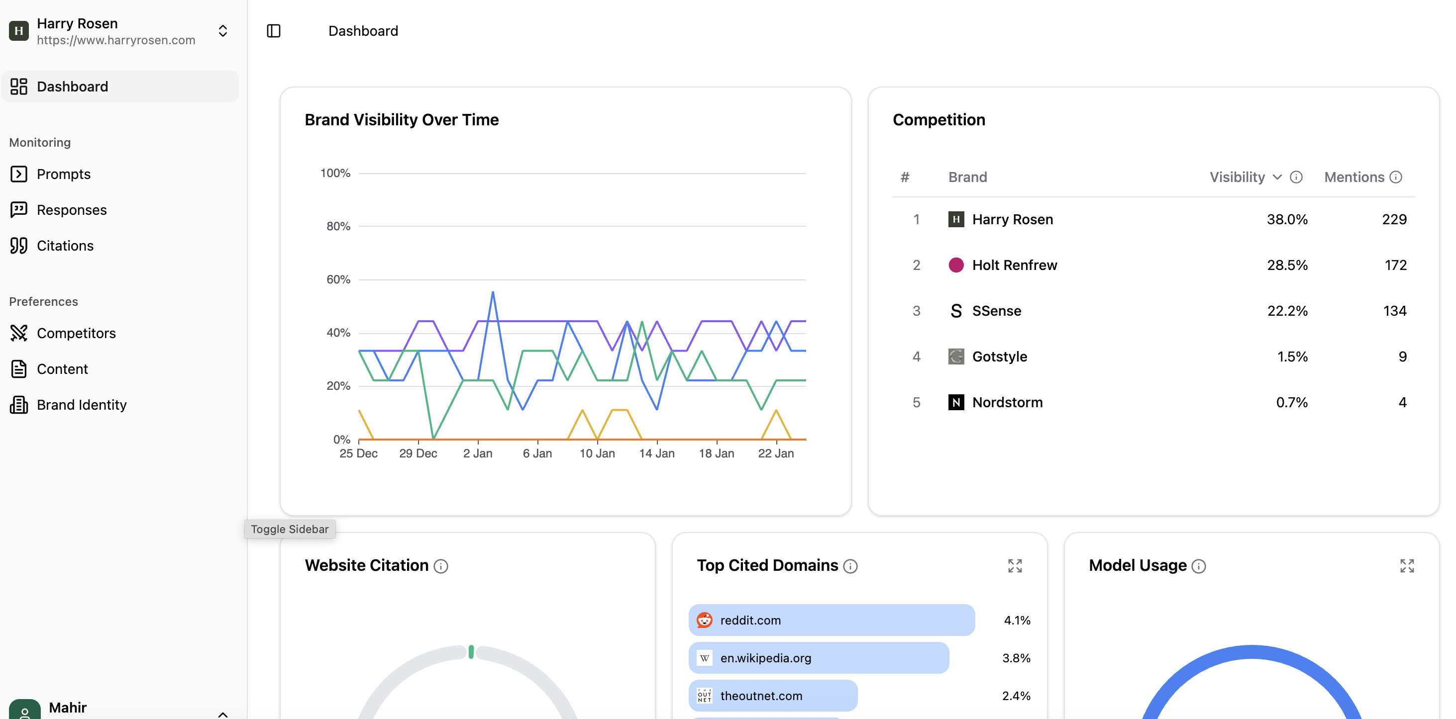The image size is (1456, 719).
Task: Open the Prompts page
Action: click(x=63, y=174)
